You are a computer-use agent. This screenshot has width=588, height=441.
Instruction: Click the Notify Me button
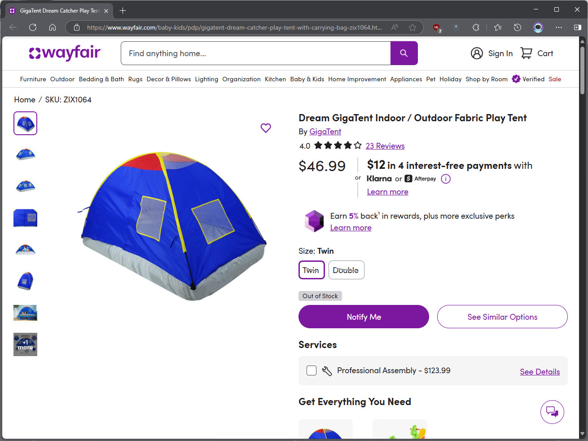(364, 317)
